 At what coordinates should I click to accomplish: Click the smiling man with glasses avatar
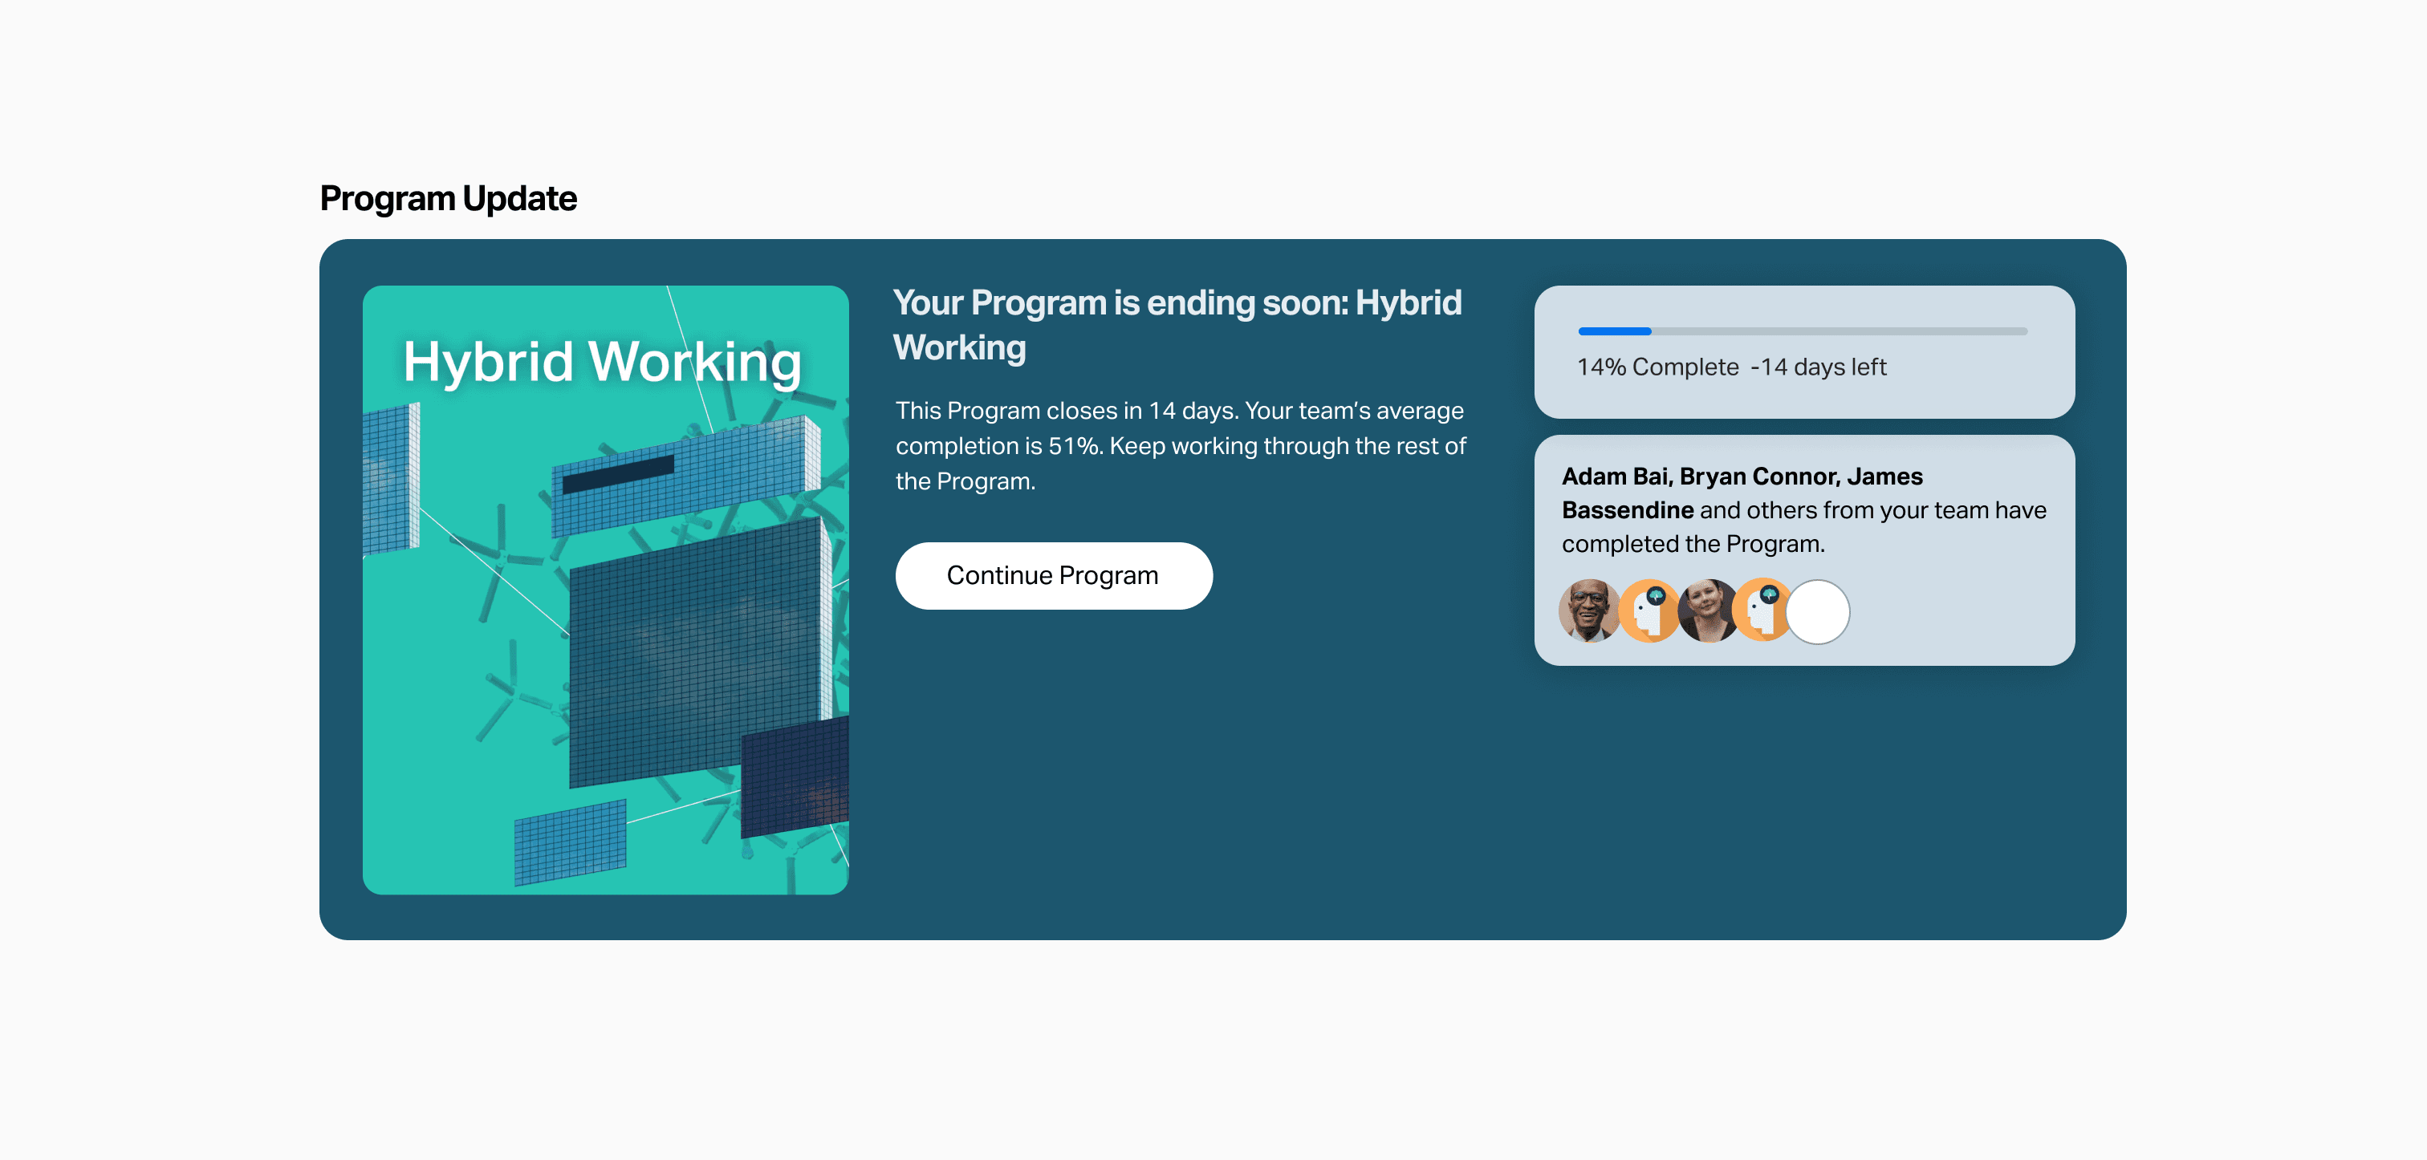(1588, 611)
